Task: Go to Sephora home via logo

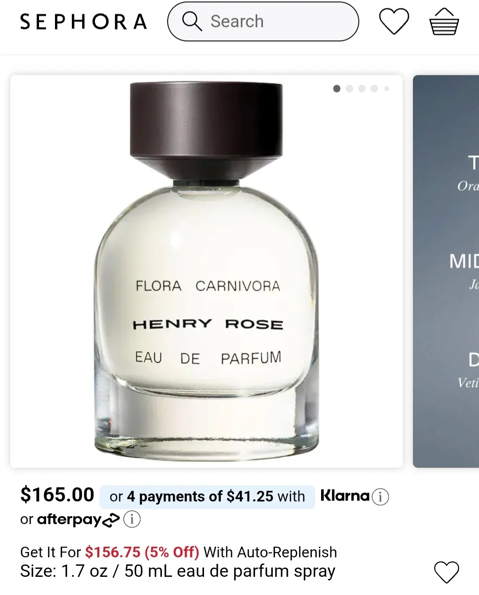Action: pyautogui.click(x=83, y=22)
